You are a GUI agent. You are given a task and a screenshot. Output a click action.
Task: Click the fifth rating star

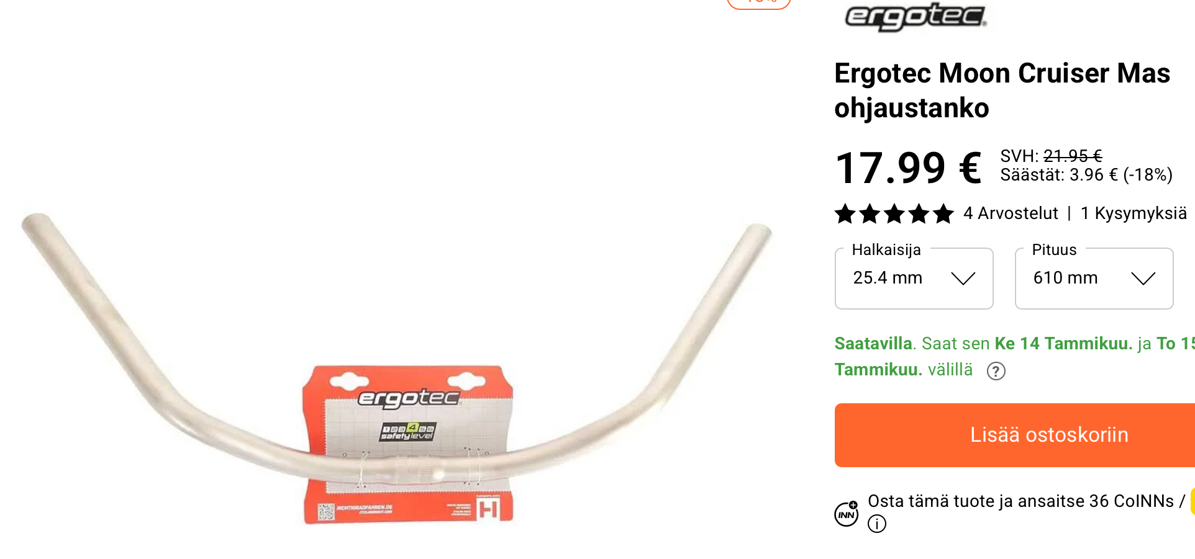coord(943,213)
